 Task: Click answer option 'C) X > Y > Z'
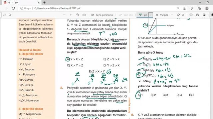pos(75,65)
